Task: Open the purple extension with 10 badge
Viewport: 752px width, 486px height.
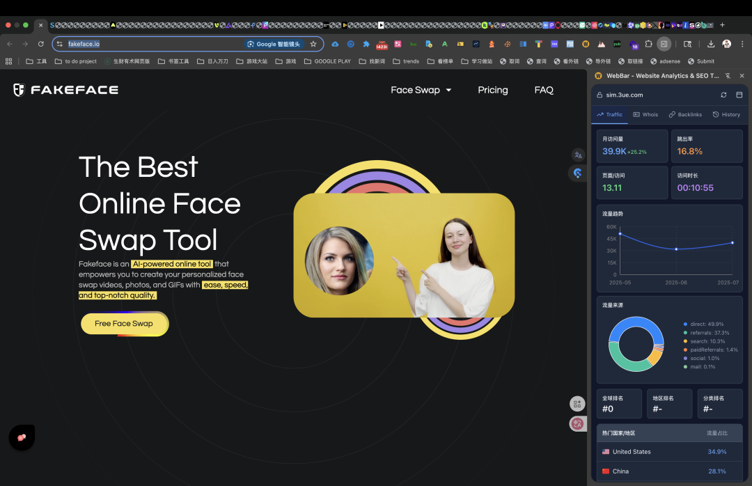Action: pyautogui.click(x=633, y=45)
